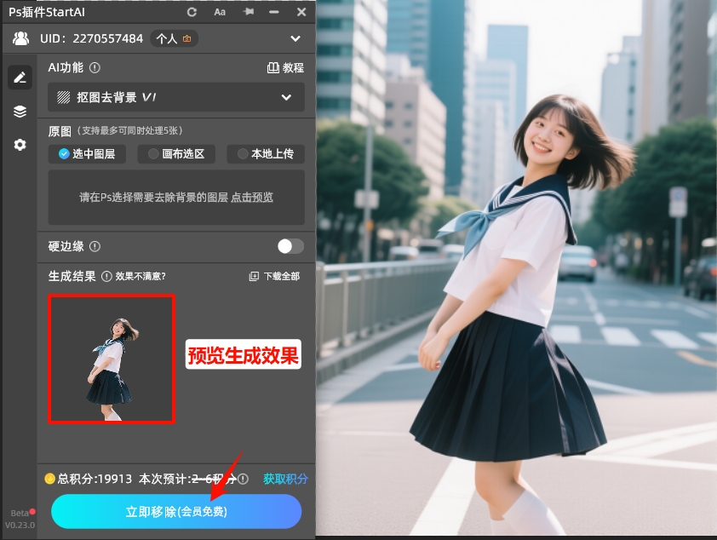Screen dimensions: 717x540
Task: Click the info icon next to AI功能
Action: 94,67
